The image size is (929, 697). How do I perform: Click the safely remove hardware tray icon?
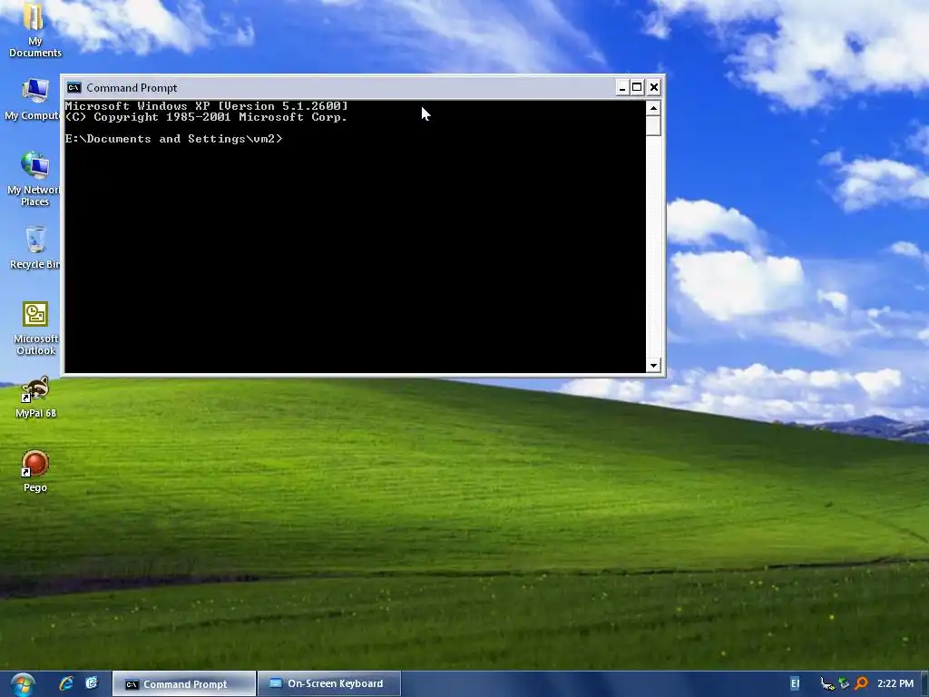point(845,684)
